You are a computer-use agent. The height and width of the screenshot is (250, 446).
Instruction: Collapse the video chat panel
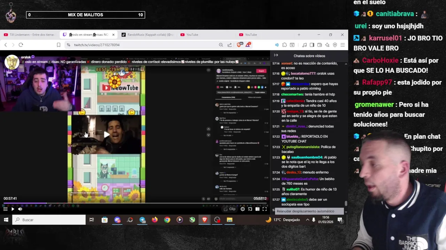276,55
